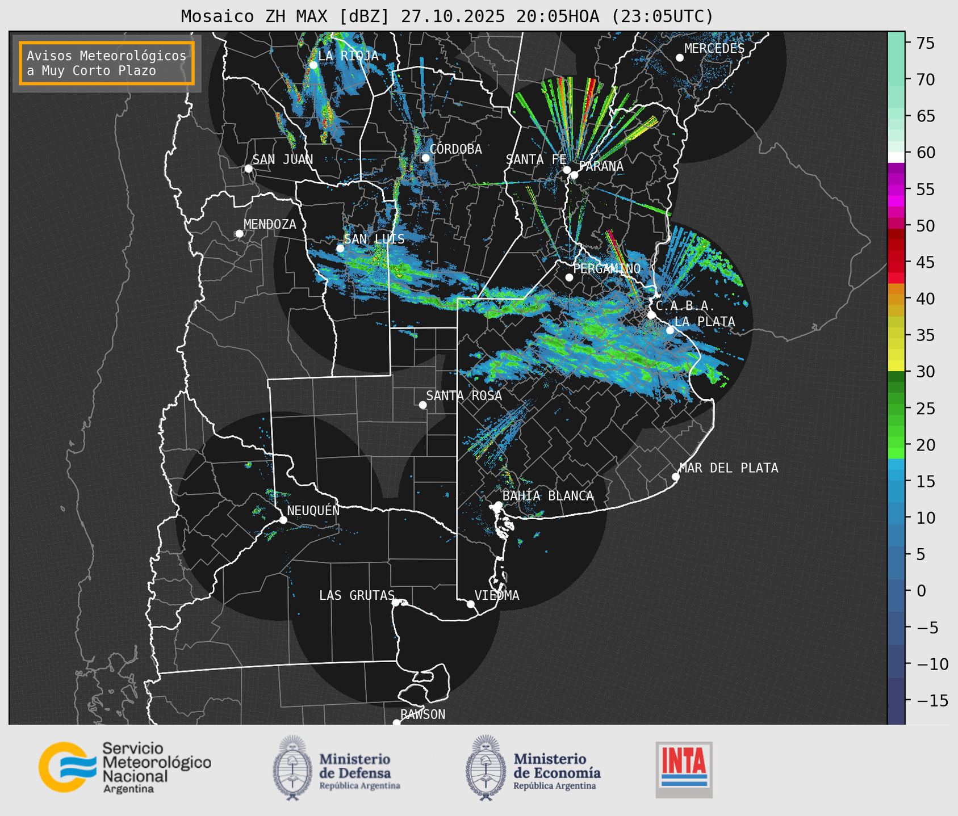Click the LA RIOJA city label
The width and height of the screenshot is (958, 816).
pyautogui.click(x=348, y=56)
